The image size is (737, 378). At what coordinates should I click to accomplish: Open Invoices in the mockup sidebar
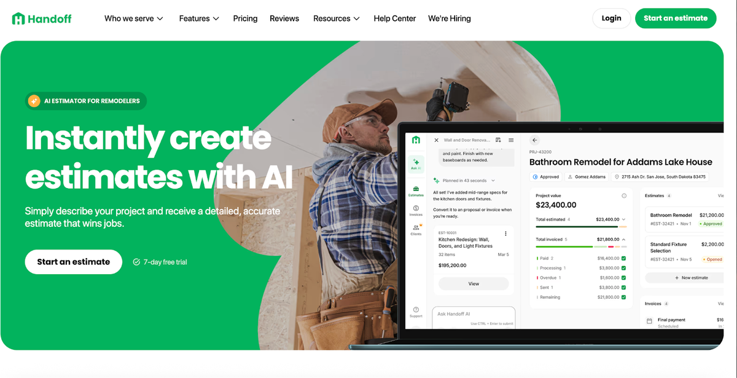click(x=416, y=211)
